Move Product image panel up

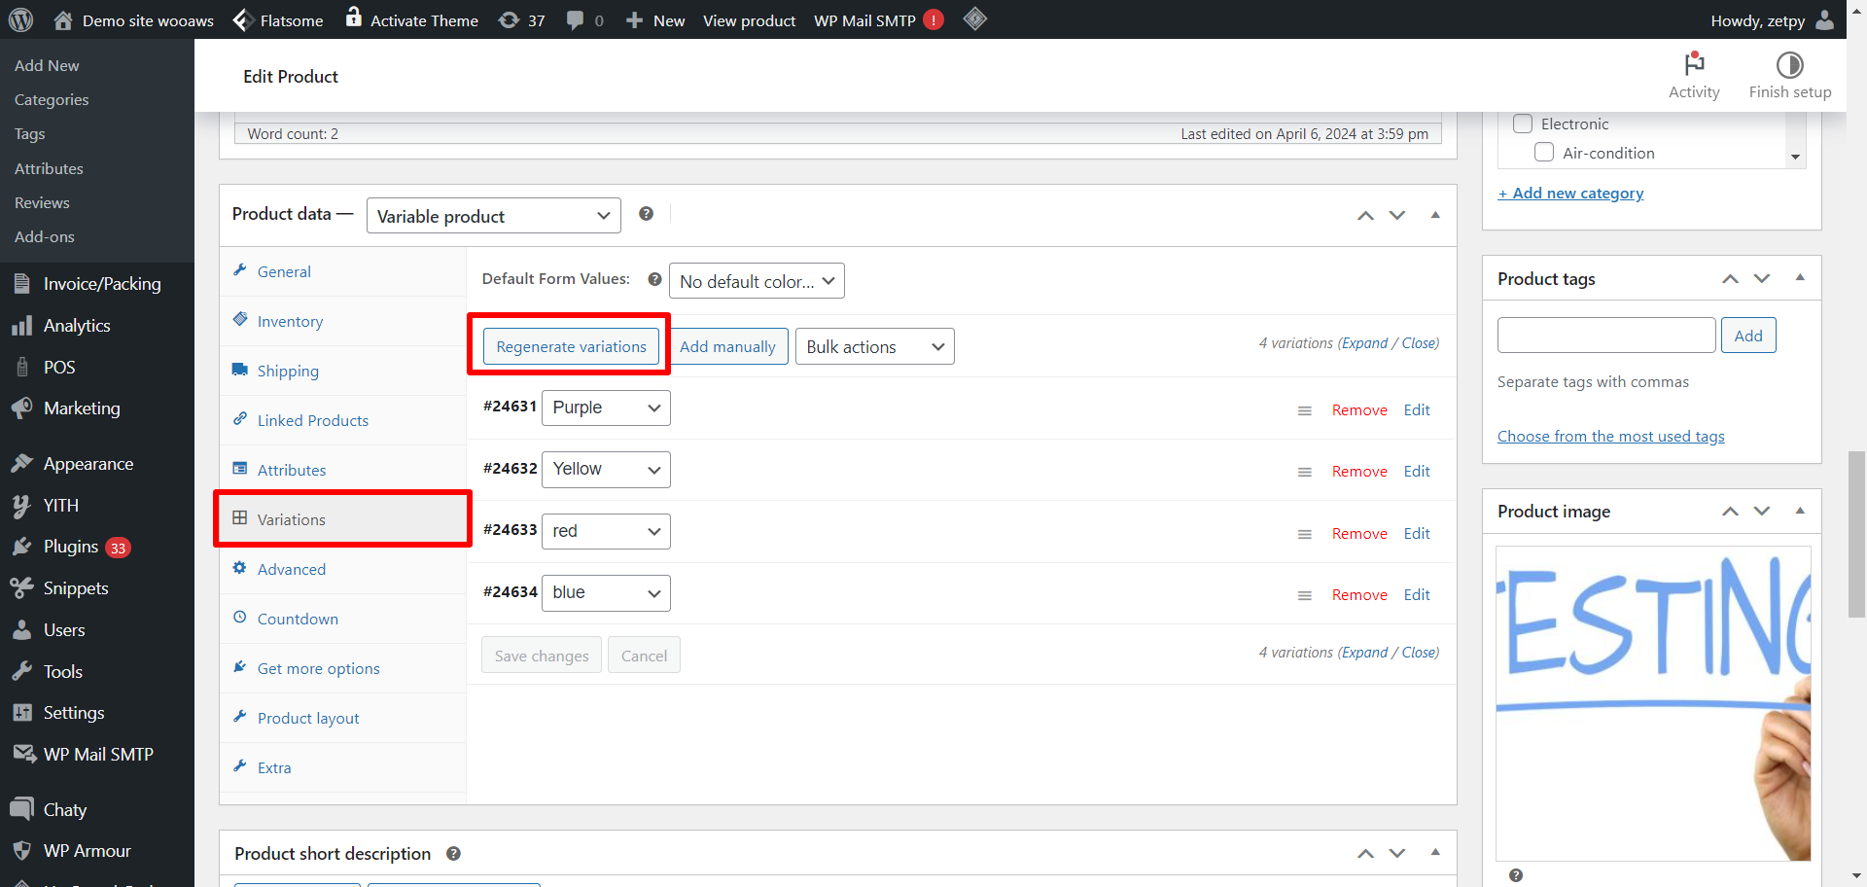1731,512
